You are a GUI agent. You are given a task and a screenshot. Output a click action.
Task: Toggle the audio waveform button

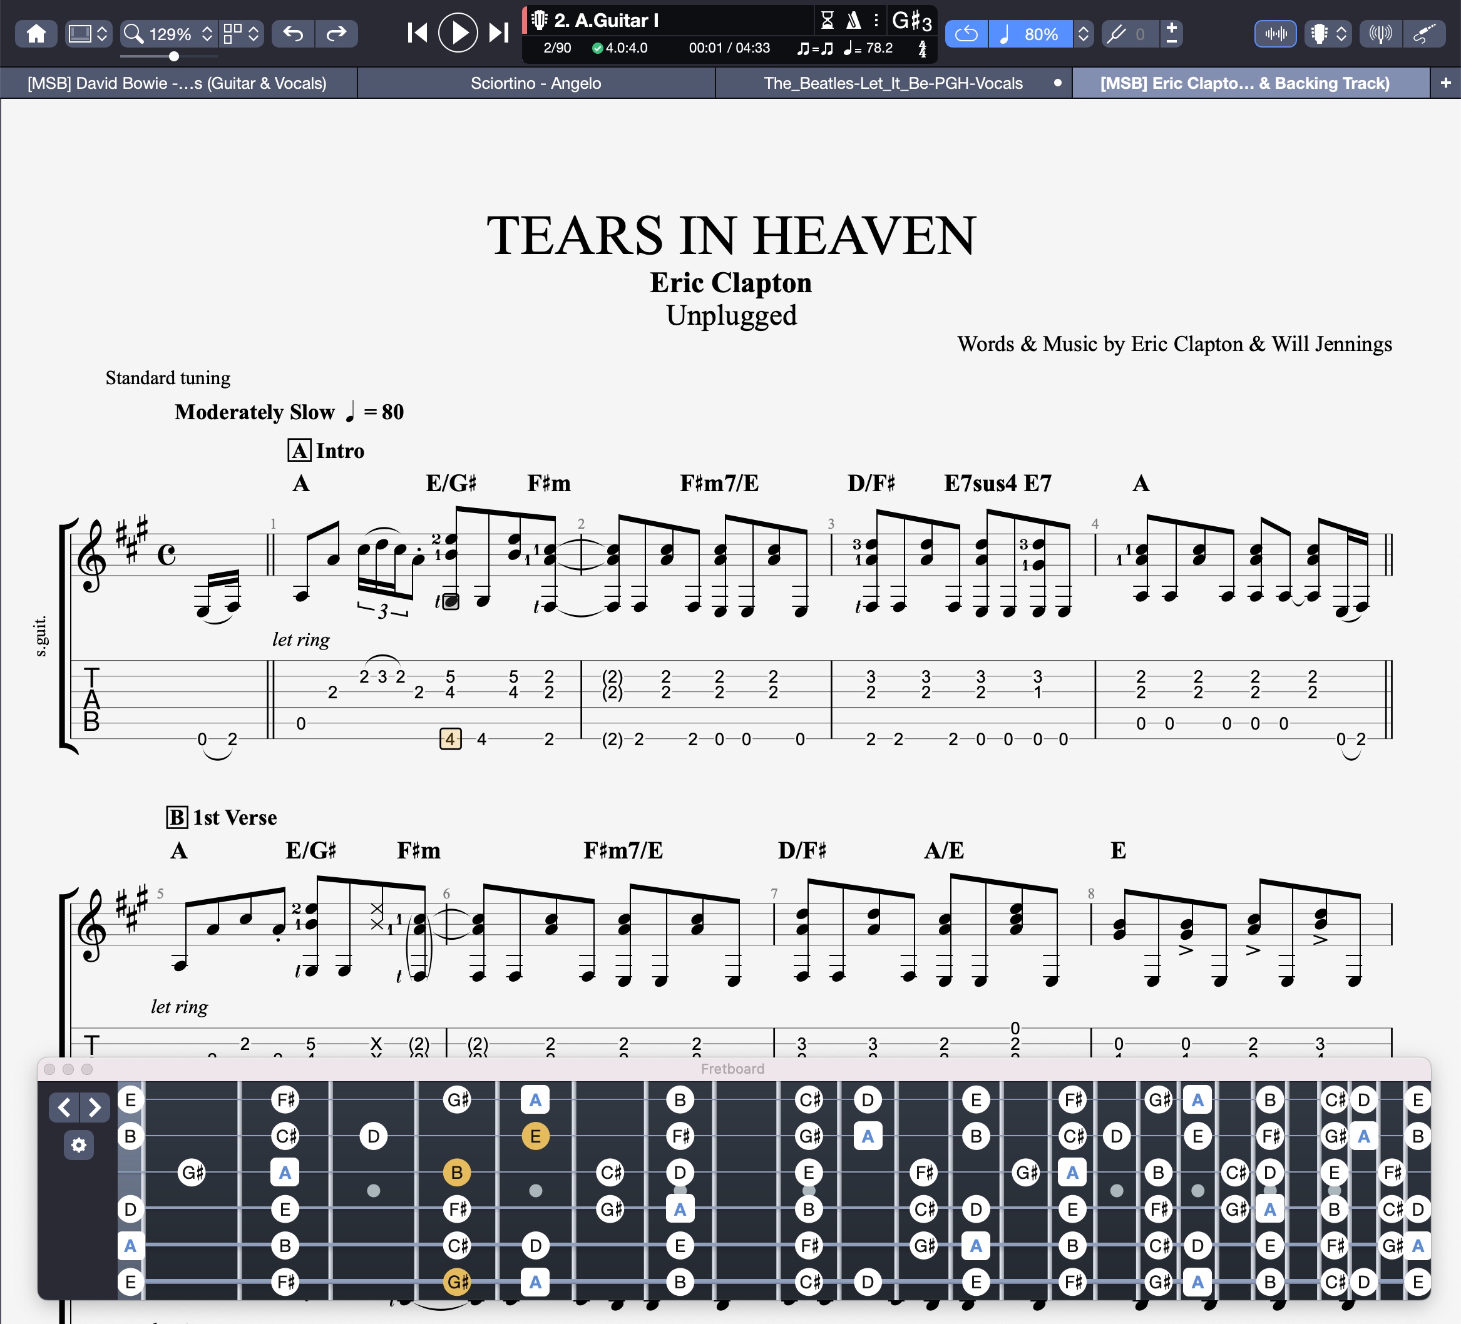pos(1276,33)
